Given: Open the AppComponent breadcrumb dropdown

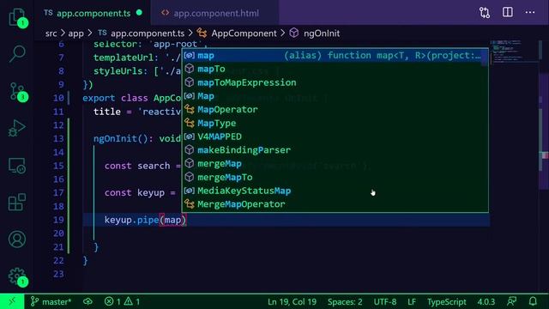Looking at the screenshot, I should tap(237, 33).
